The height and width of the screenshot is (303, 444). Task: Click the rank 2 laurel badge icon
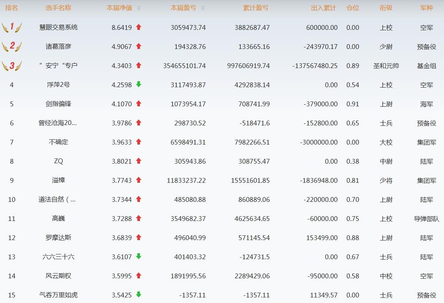(x=12, y=46)
